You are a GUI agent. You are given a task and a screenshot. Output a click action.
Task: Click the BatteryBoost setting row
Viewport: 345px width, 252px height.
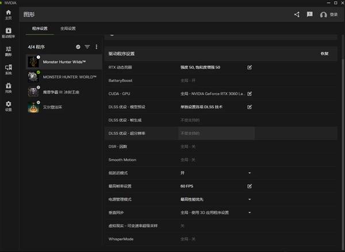click(221, 80)
